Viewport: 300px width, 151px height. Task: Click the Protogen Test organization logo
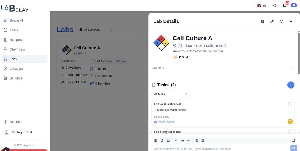(x=7, y=132)
